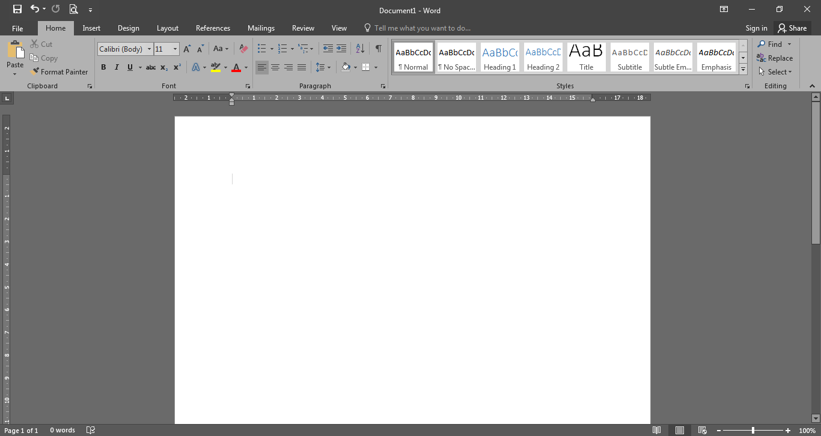
Task: Click the Share button
Action: pyautogui.click(x=792, y=28)
